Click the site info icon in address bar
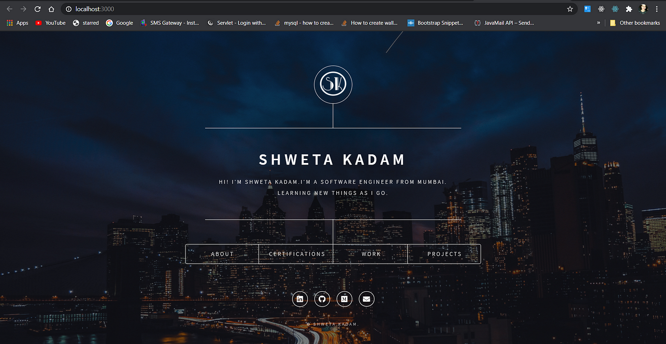The height and width of the screenshot is (344, 666). click(69, 9)
